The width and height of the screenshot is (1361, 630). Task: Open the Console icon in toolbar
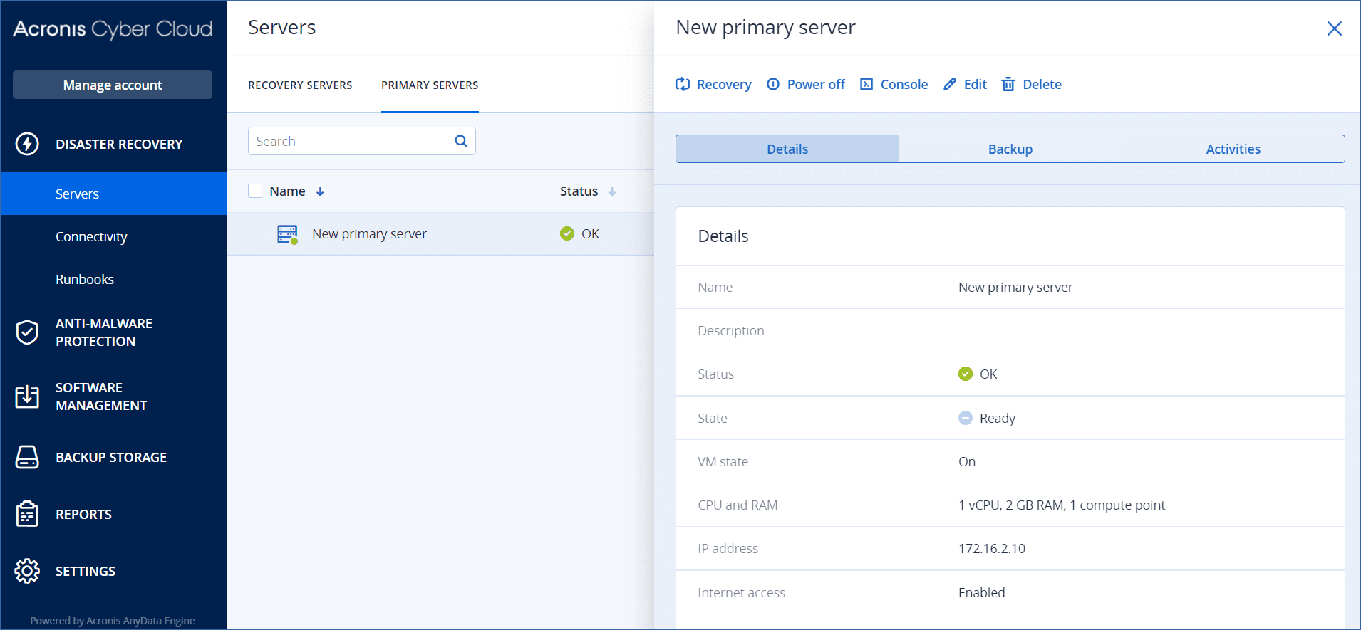click(x=866, y=84)
